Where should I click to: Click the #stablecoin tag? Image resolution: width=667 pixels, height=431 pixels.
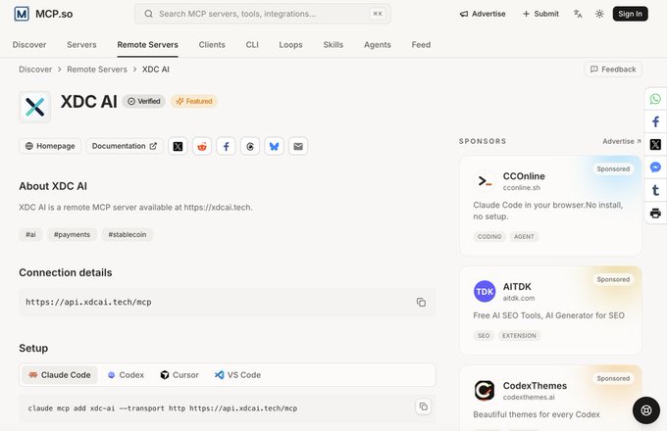tap(128, 234)
